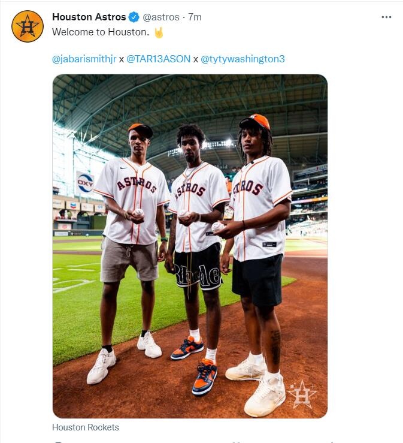Click the 7m tweet timestamp

(x=195, y=17)
